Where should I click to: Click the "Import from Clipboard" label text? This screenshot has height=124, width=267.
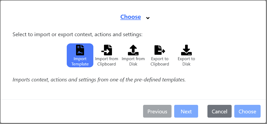coord(107,61)
